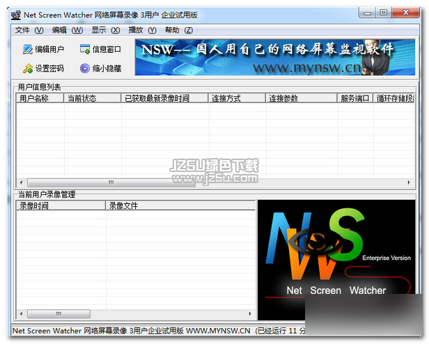
Task: Click the 已获取最新录像时间 column header
Action: [164, 98]
